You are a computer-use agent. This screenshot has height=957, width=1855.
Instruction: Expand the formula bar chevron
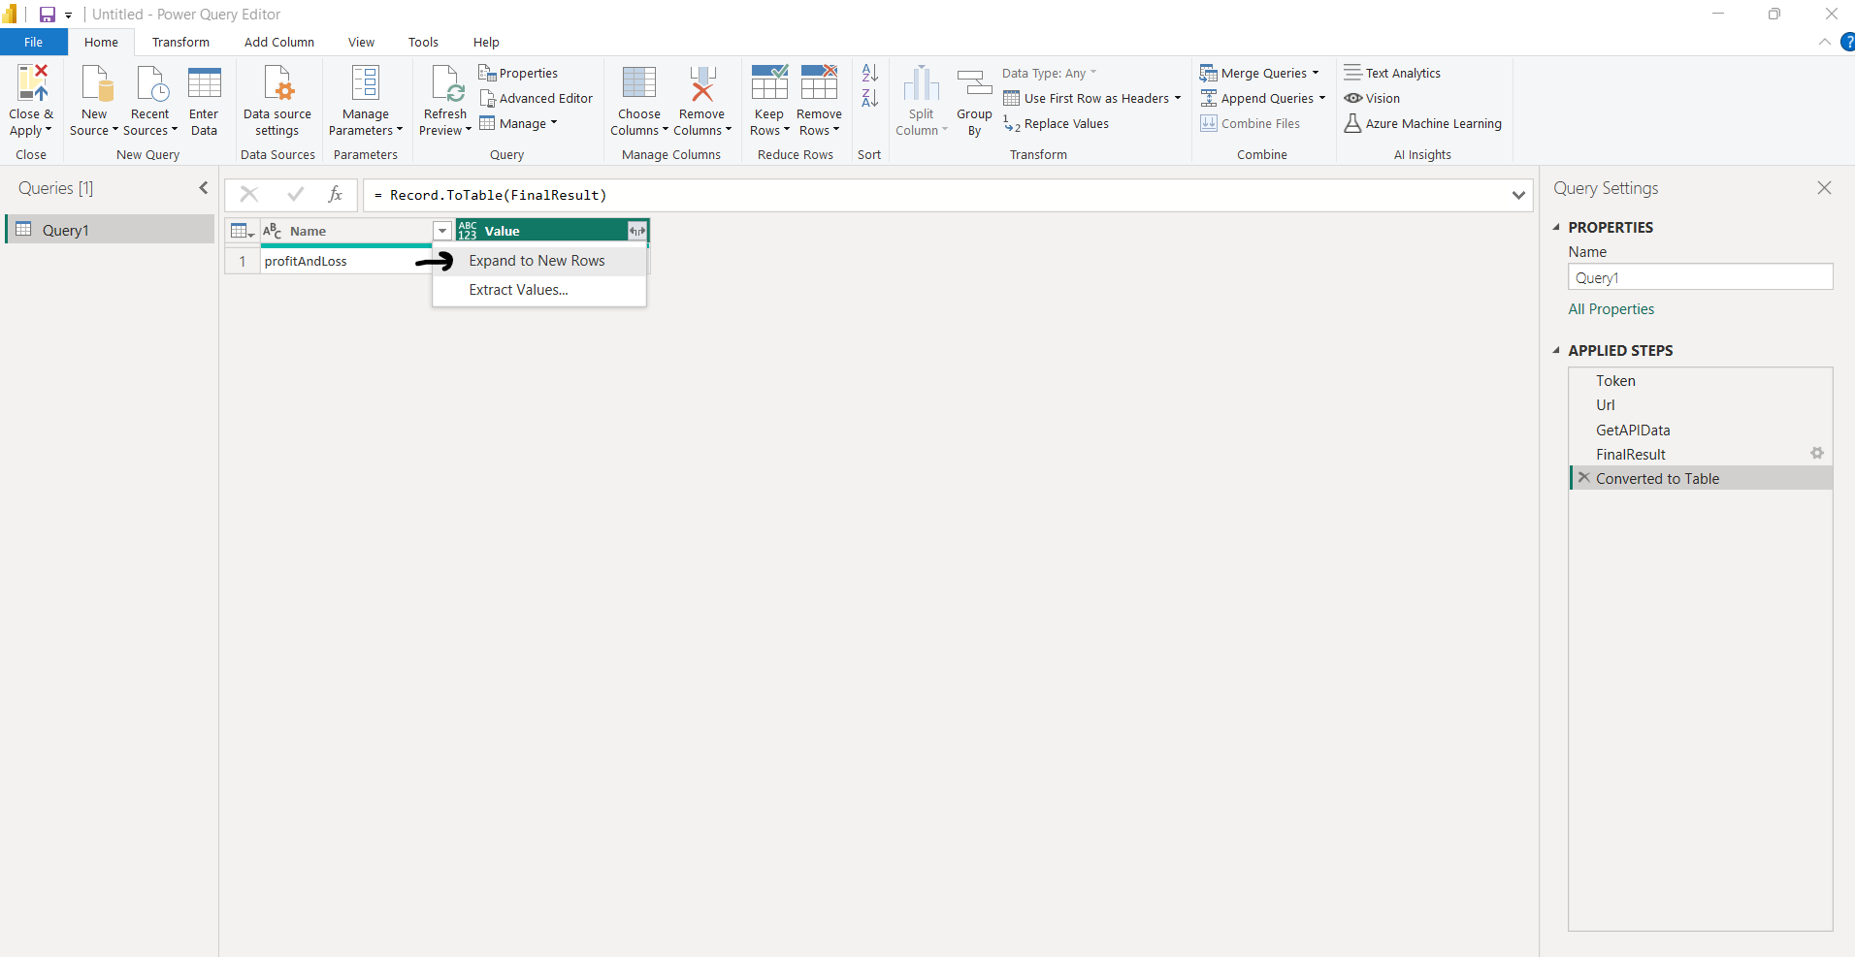1518,195
